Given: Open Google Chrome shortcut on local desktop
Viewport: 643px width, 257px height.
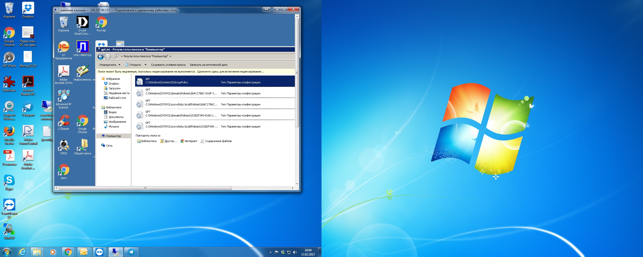Looking at the screenshot, I should pyautogui.click(x=9, y=37).
